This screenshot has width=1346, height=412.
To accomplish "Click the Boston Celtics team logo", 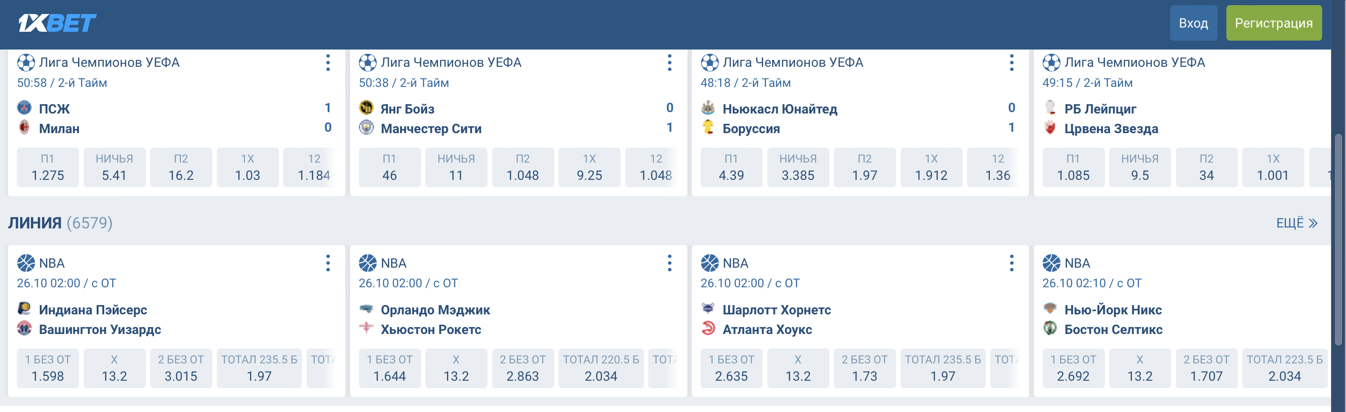I will [x=1050, y=328].
